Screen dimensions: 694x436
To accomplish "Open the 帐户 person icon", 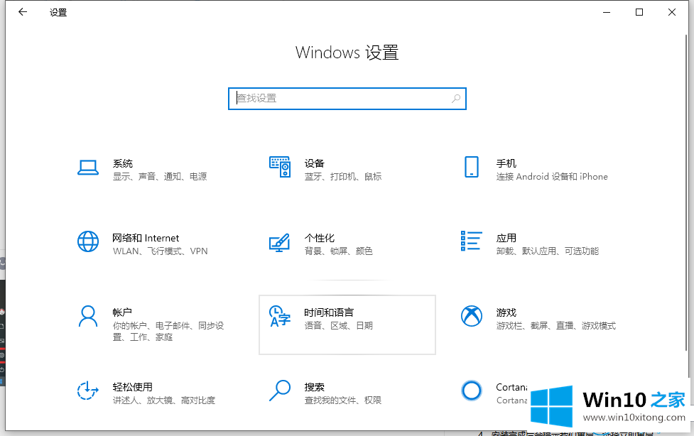I will click(88, 316).
